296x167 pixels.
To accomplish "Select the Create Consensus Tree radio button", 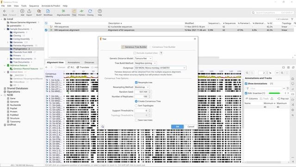I will [x=136, y=101].
